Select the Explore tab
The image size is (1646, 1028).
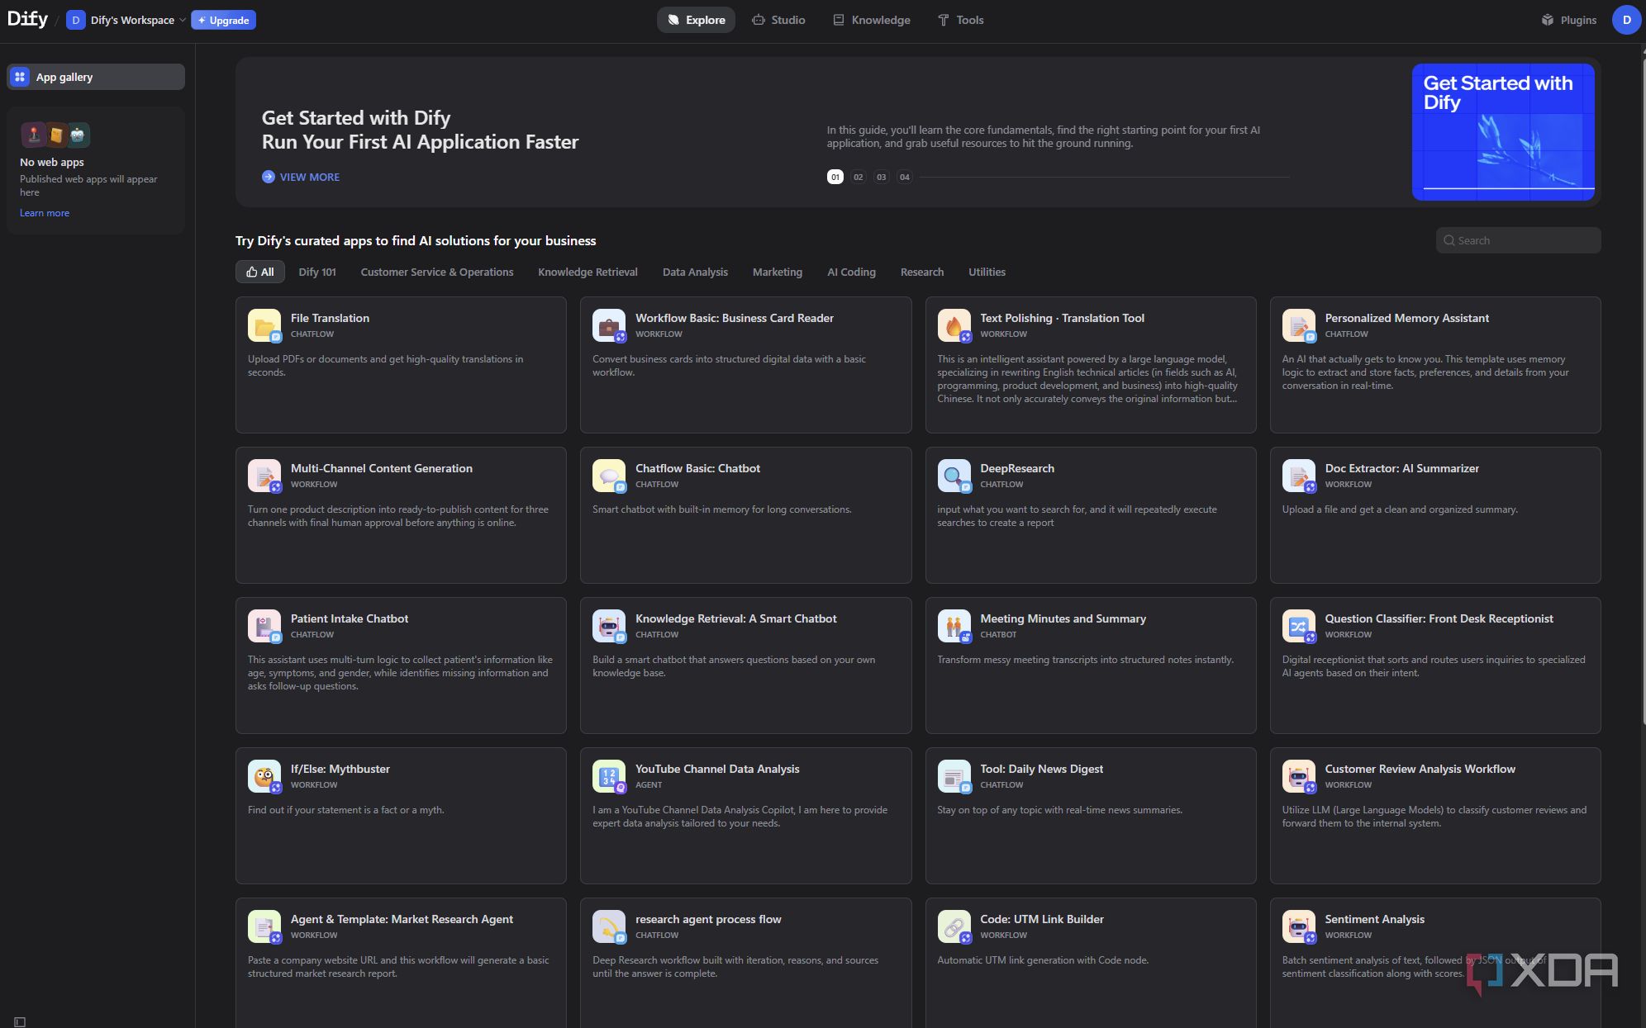click(696, 20)
